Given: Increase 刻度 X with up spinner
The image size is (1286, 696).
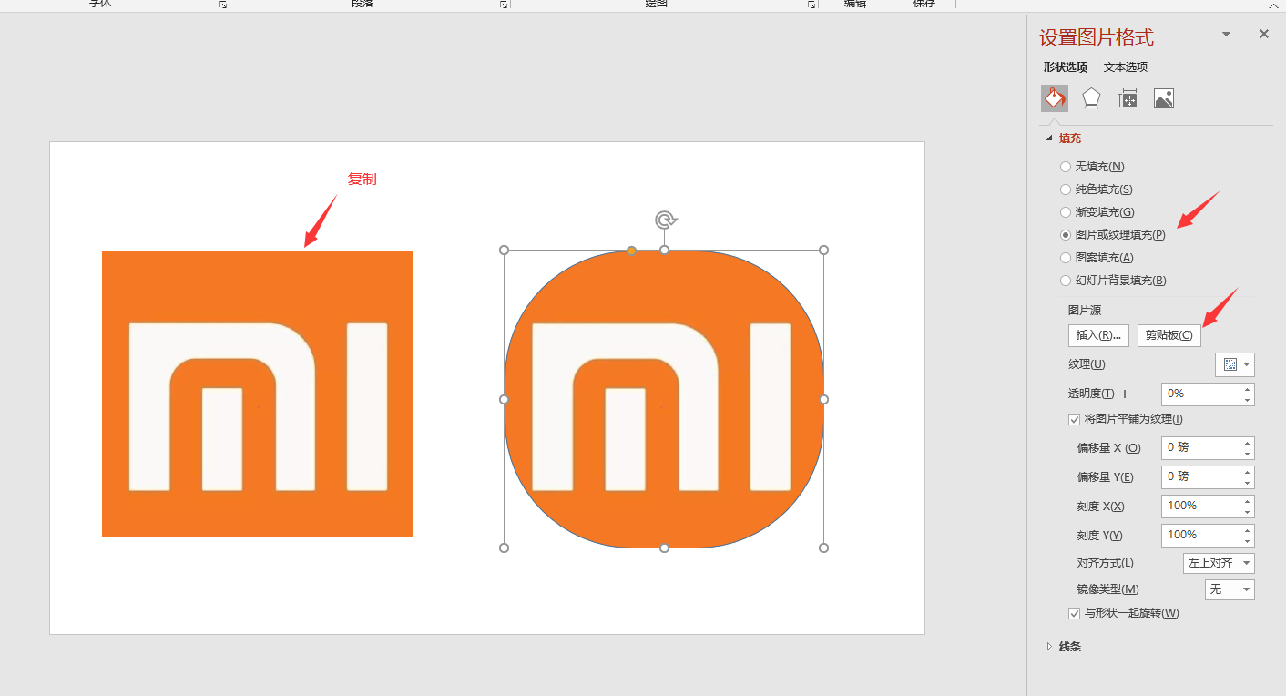Looking at the screenshot, I should 1247,501.
